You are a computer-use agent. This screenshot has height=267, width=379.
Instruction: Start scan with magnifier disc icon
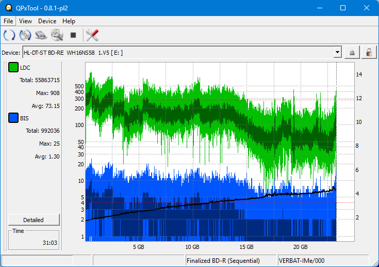click(57, 35)
